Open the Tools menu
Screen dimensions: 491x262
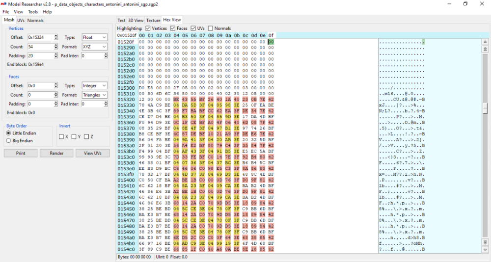(x=33, y=12)
